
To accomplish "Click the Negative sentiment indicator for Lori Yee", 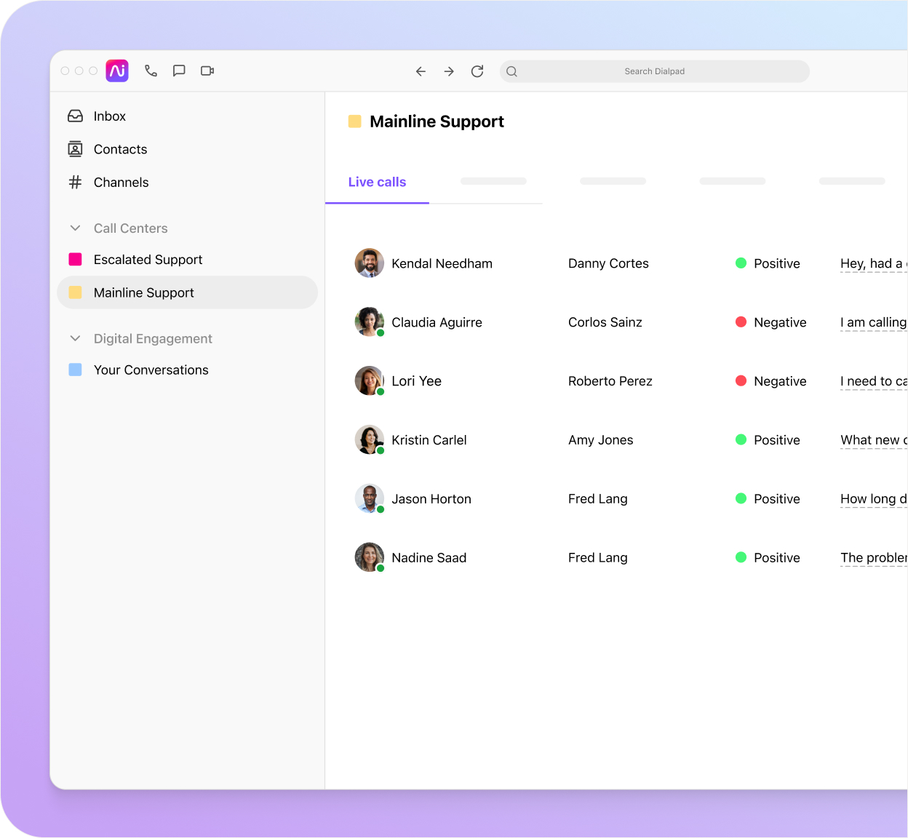I will click(x=741, y=380).
